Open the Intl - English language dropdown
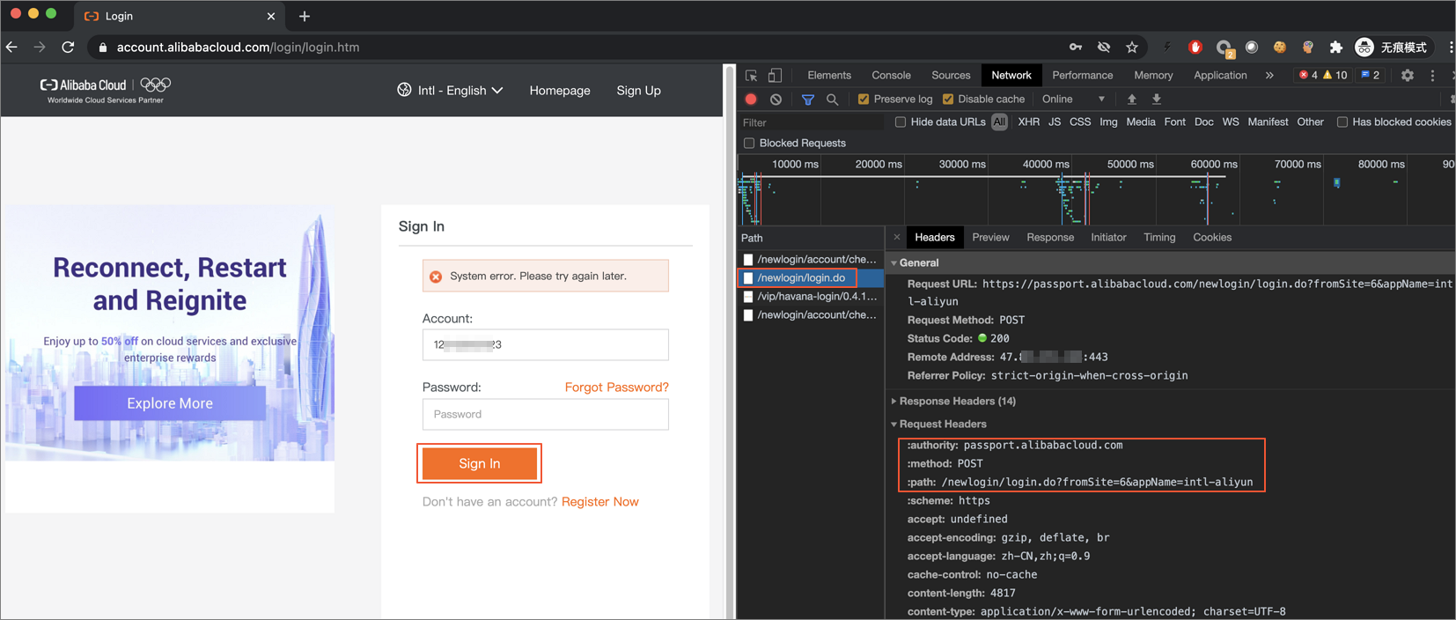The height and width of the screenshot is (620, 1456). (450, 91)
